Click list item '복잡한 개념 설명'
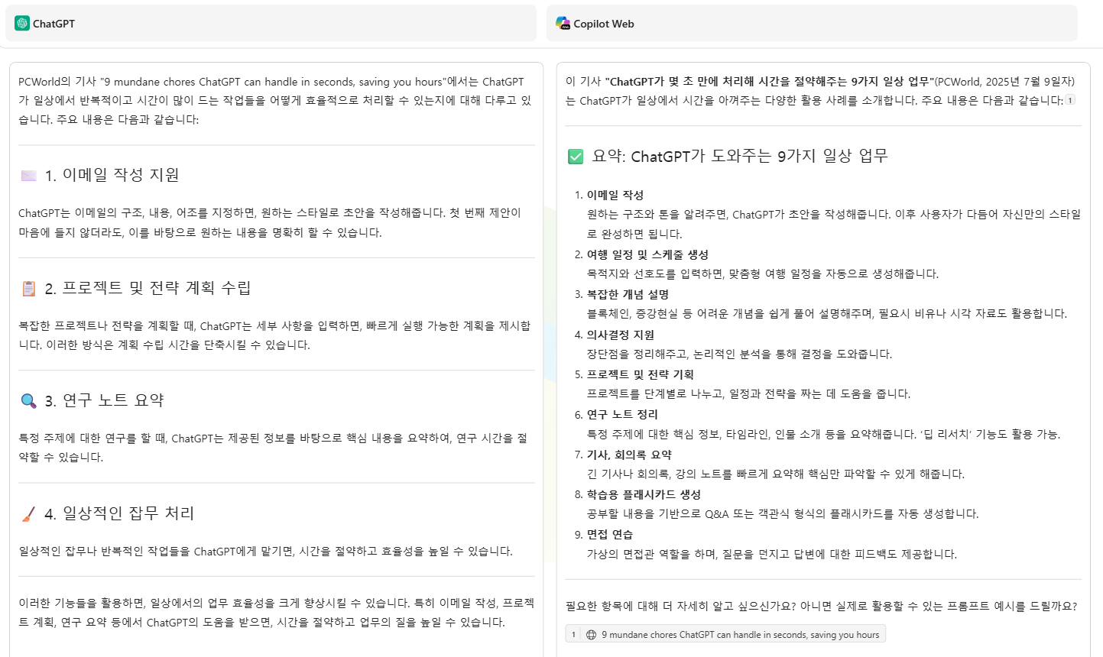This screenshot has height=657, width=1103. click(628, 294)
